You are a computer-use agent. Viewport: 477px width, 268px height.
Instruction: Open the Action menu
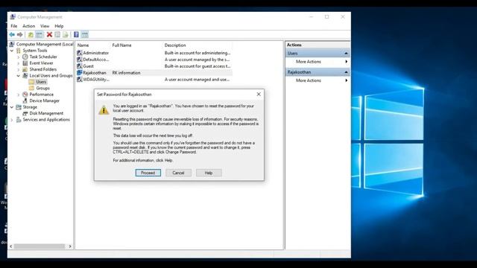coord(28,26)
